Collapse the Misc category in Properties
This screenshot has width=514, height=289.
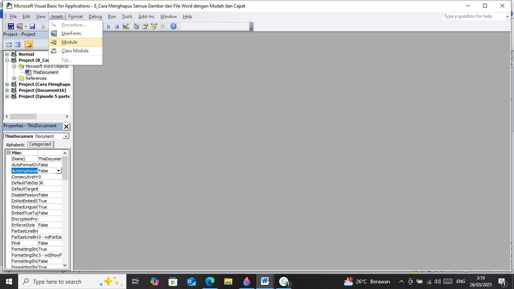pos(8,153)
